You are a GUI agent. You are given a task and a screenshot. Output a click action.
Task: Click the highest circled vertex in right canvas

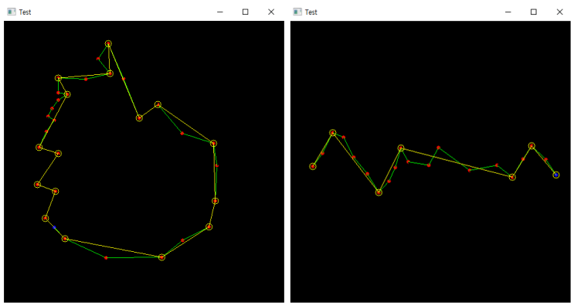coord(333,132)
